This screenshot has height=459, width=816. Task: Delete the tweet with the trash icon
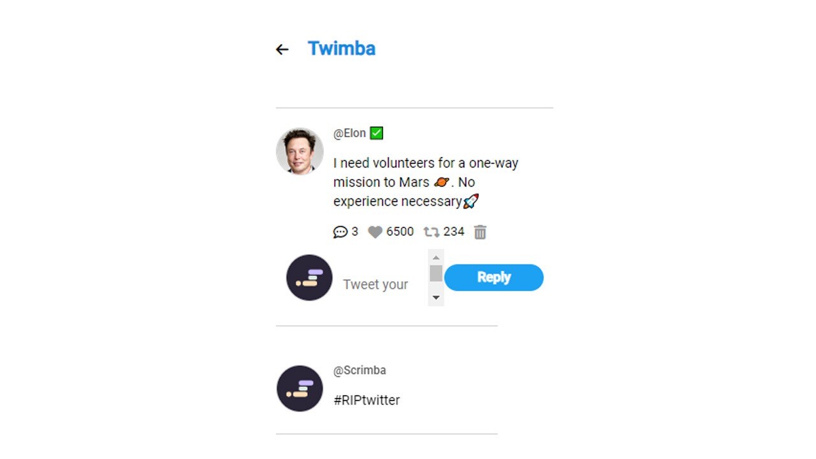pyautogui.click(x=480, y=232)
